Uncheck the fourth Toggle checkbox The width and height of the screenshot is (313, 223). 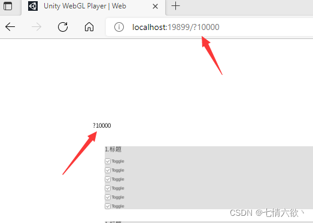point(108,188)
